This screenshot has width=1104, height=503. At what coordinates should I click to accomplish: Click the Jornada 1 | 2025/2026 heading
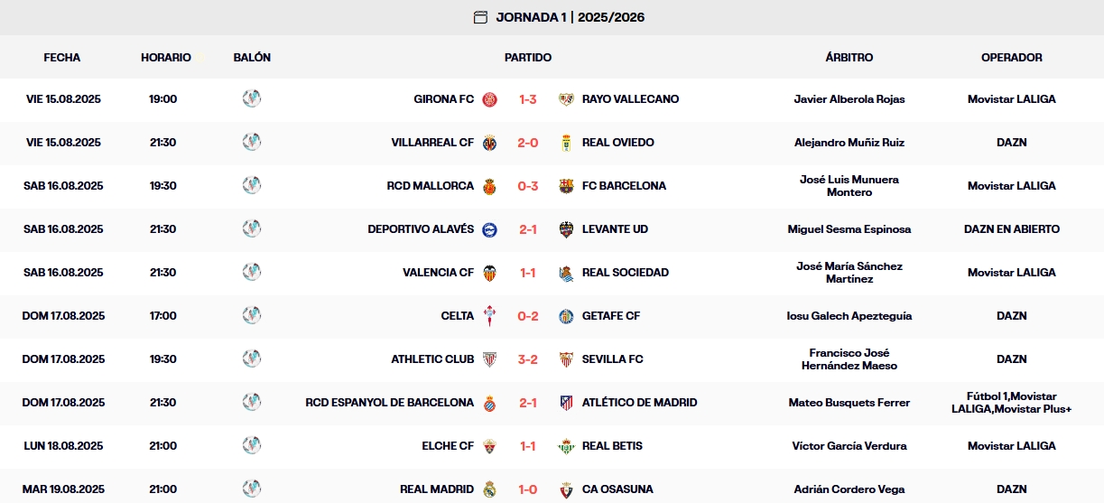(x=570, y=17)
